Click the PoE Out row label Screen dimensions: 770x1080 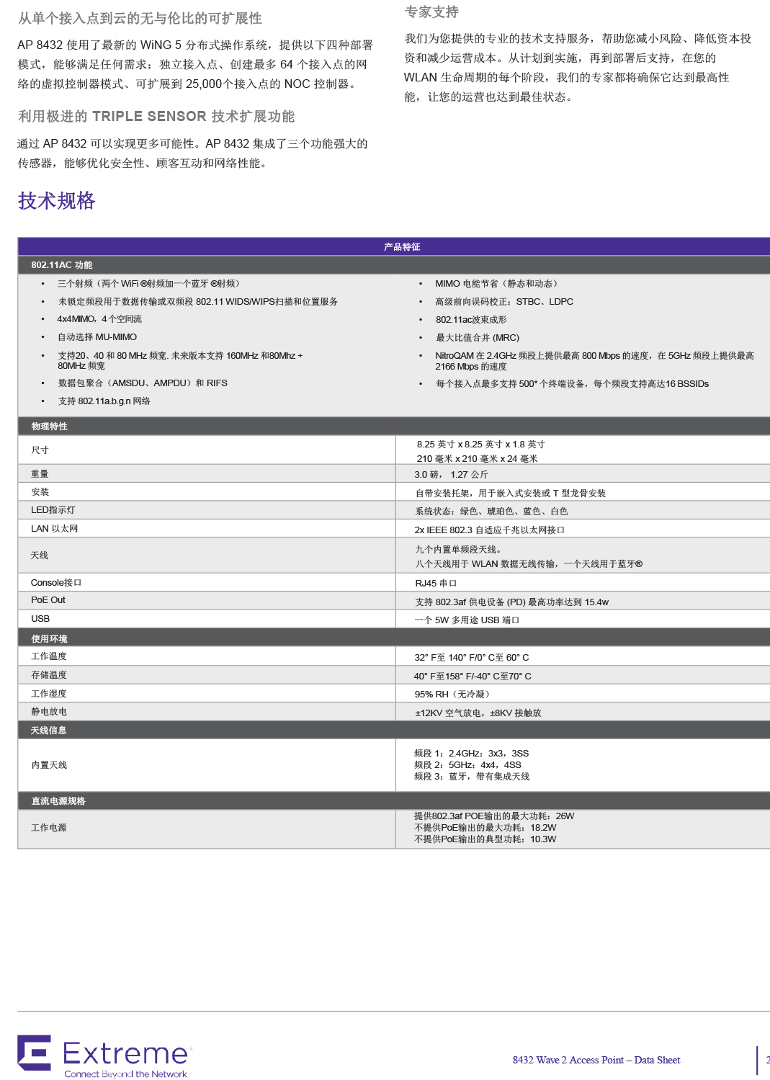click(x=48, y=600)
